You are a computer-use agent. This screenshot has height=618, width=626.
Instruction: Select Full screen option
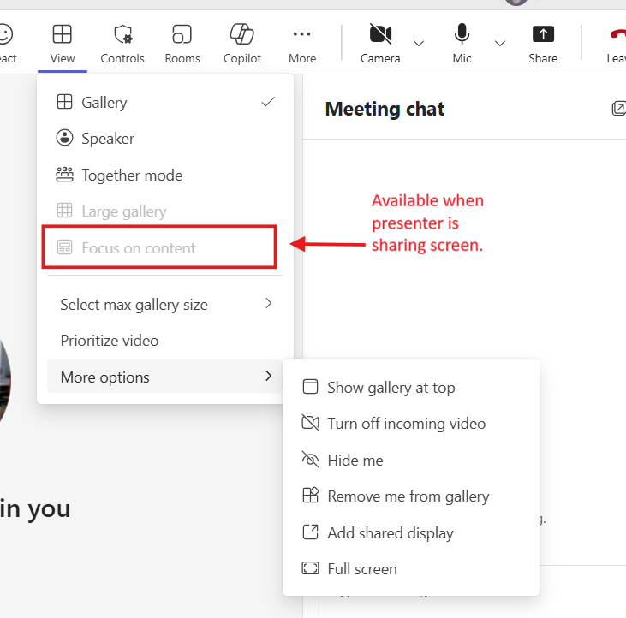tap(361, 569)
